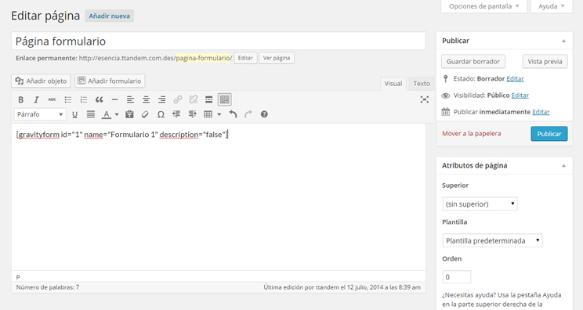Screen dimensions: 583x310
Task: Click Guardar borrador
Action: (x=473, y=62)
